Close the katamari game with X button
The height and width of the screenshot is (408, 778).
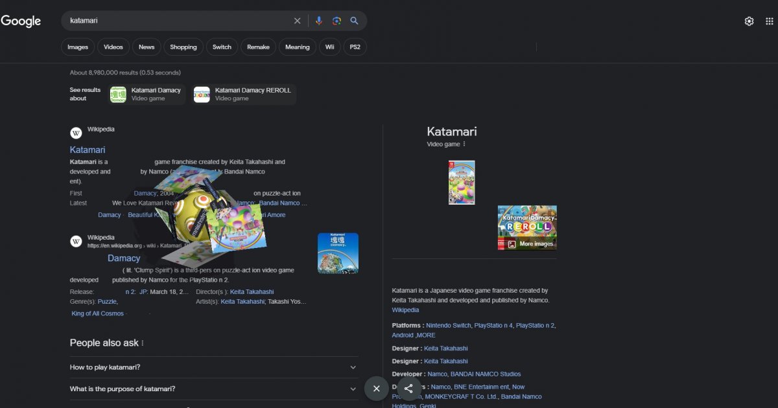click(376, 389)
